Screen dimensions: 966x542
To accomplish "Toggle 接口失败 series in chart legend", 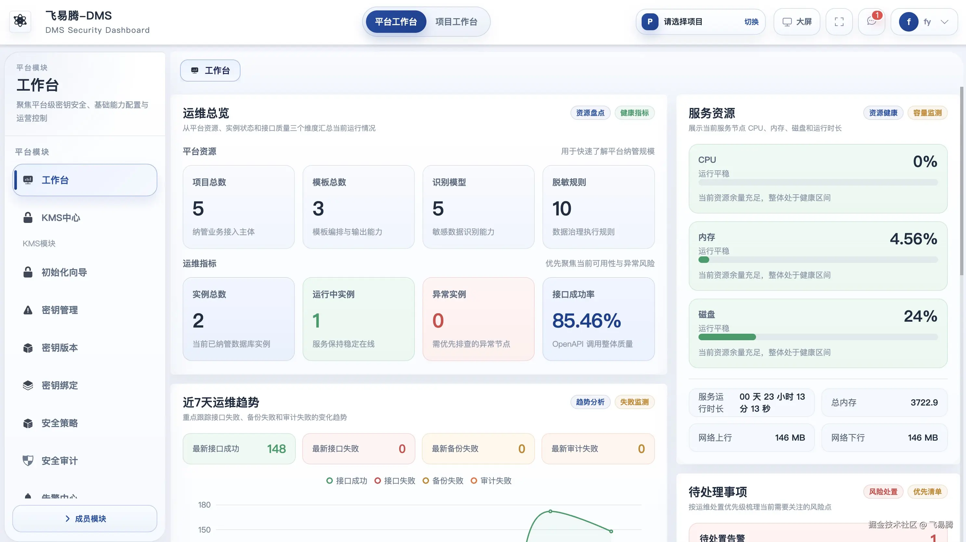I will (x=395, y=481).
